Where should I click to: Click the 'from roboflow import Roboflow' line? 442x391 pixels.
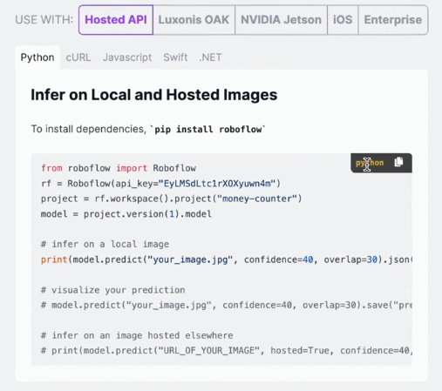click(119, 168)
